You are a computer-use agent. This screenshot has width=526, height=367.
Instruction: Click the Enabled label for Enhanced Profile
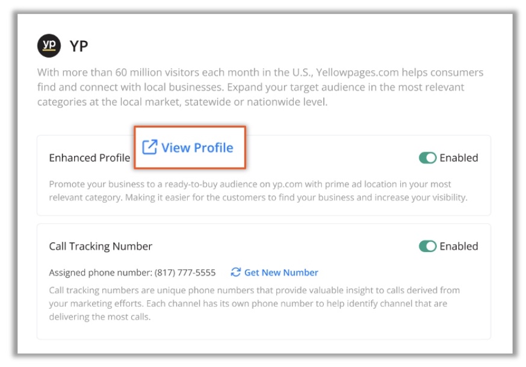coord(459,158)
